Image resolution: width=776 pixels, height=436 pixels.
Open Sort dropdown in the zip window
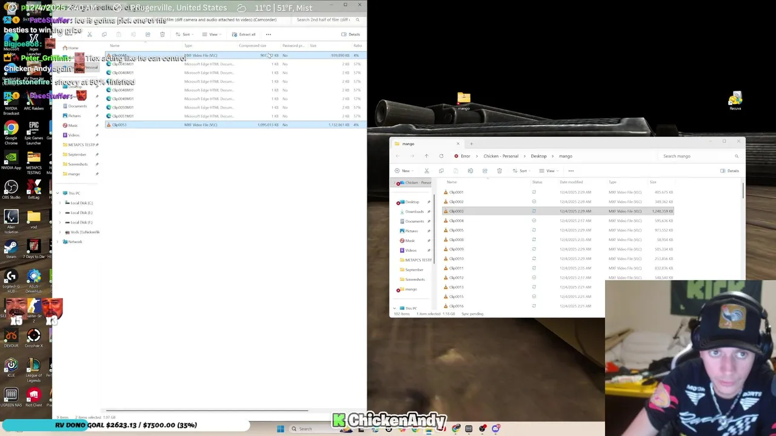tap(183, 35)
